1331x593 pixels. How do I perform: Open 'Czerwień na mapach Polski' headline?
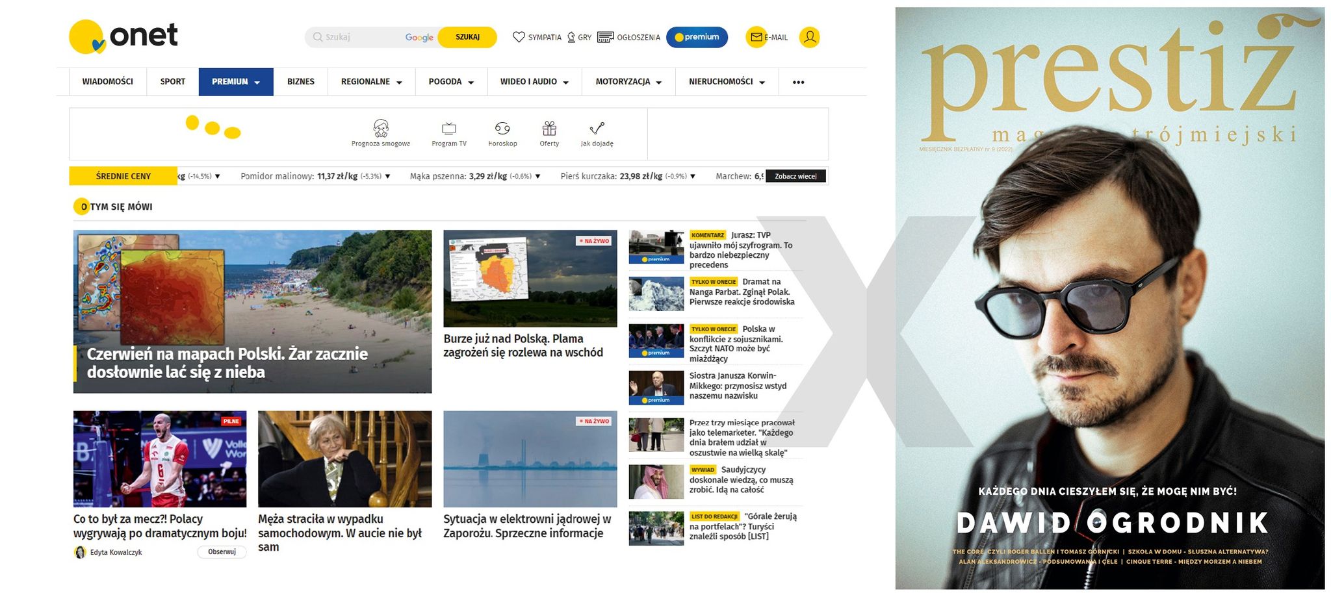pos(227,363)
